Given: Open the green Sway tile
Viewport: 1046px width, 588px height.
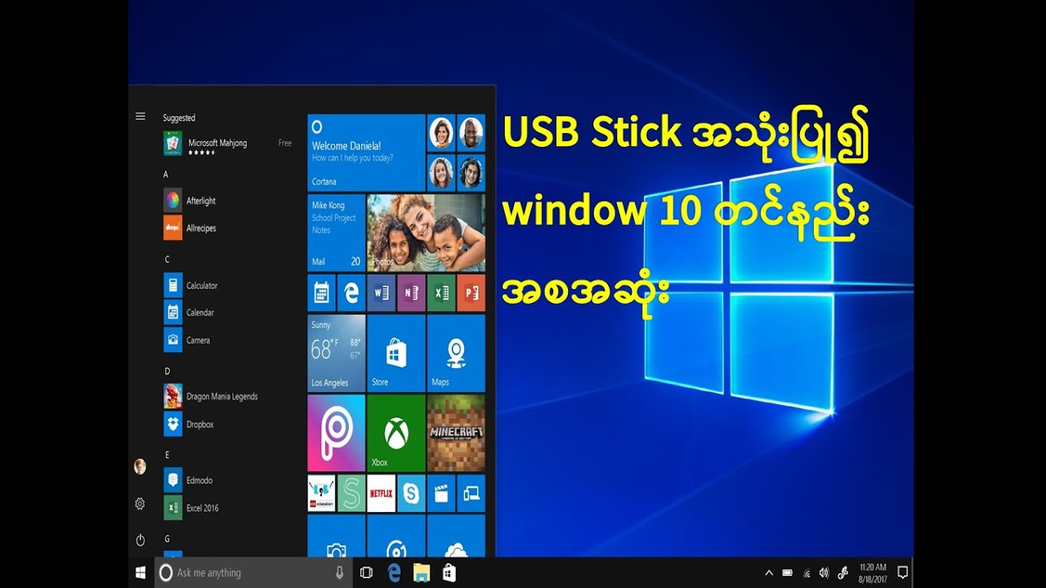Looking at the screenshot, I should coord(351,493).
